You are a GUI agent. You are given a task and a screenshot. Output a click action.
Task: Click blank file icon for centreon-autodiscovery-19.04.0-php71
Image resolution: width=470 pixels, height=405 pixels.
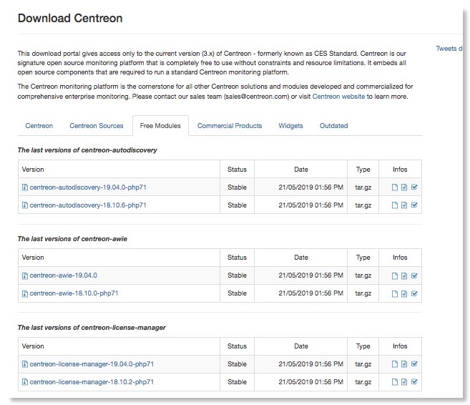click(394, 187)
